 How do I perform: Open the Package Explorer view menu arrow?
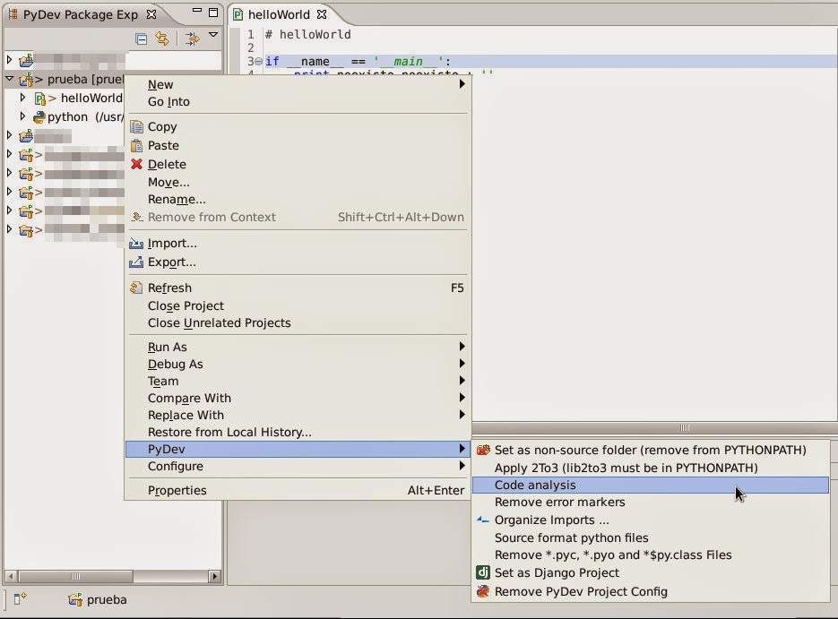tap(212, 36)
